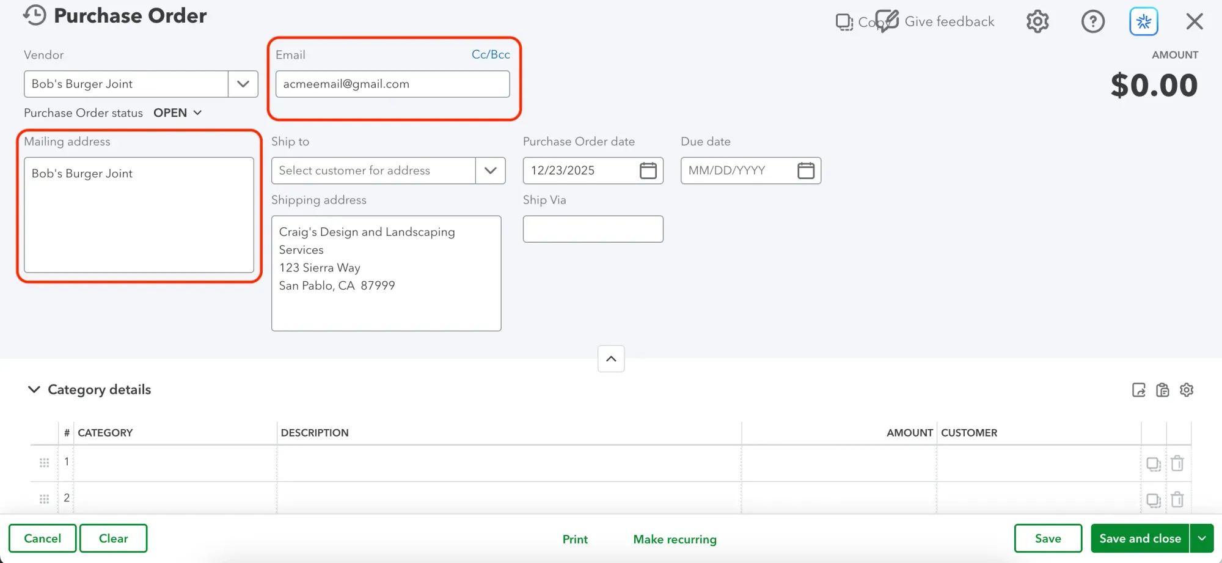Click the clipboard paste icon above the table
The height and width of the screenshot is (563, 1222).
tap(1162, 390)
